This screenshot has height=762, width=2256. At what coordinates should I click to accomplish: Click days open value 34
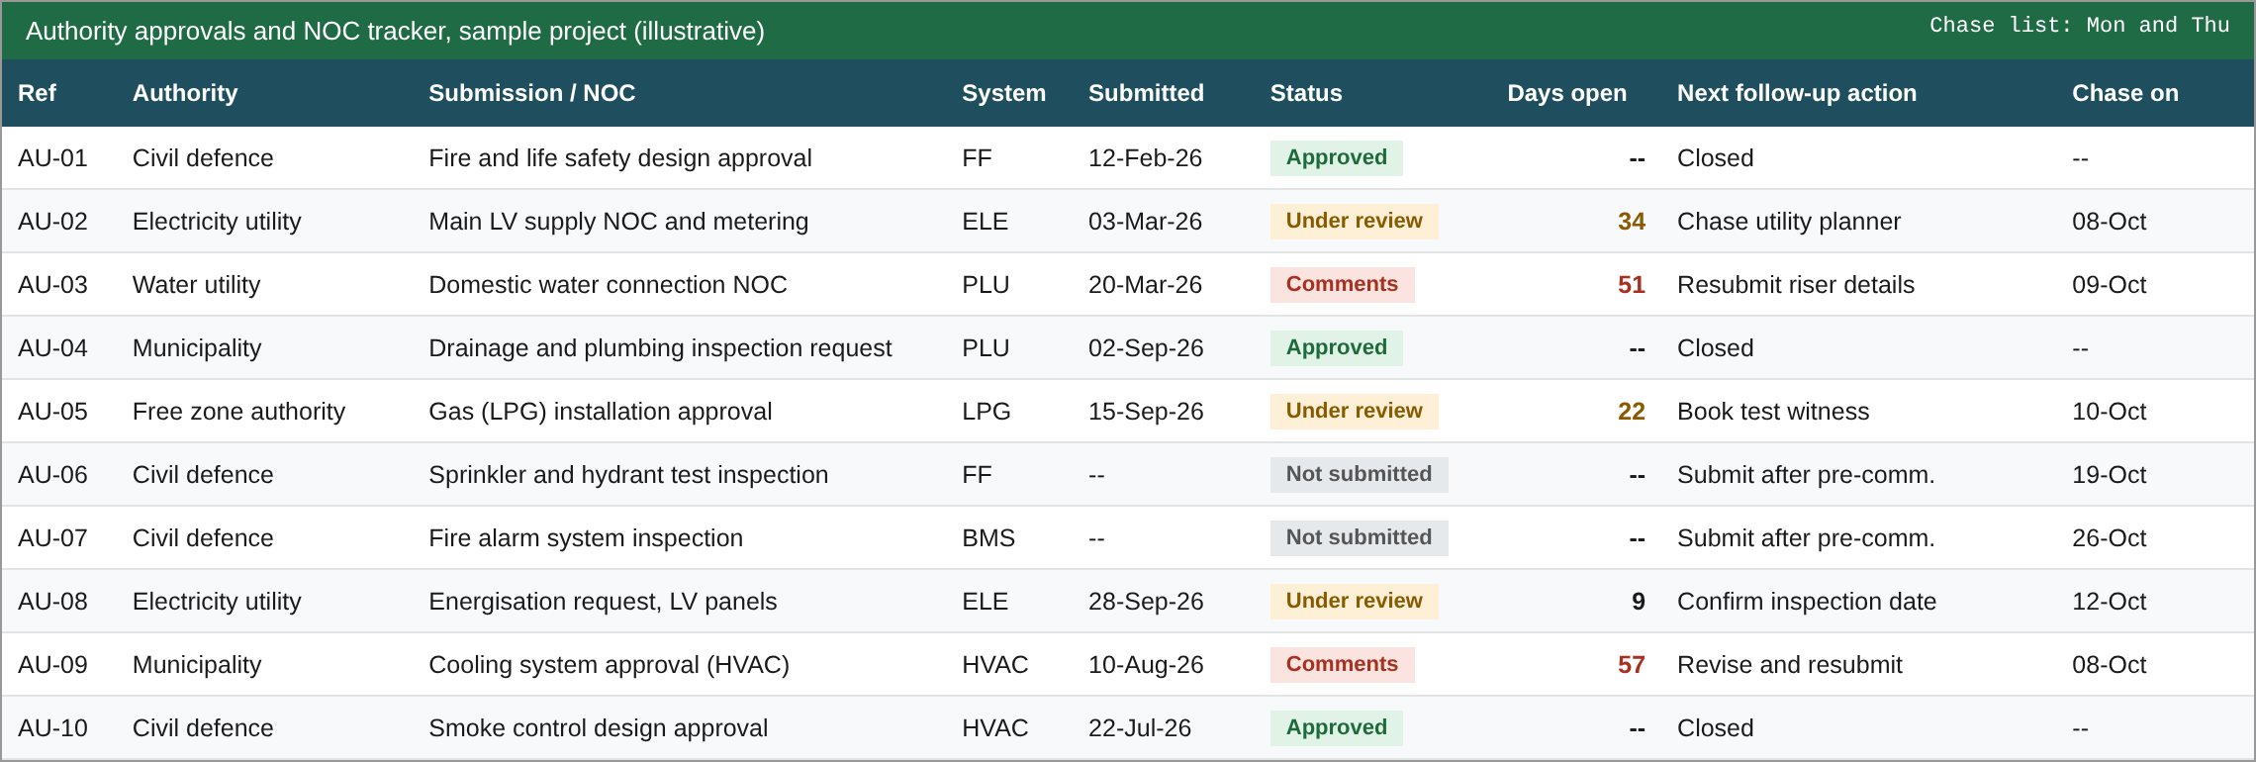1631,222
